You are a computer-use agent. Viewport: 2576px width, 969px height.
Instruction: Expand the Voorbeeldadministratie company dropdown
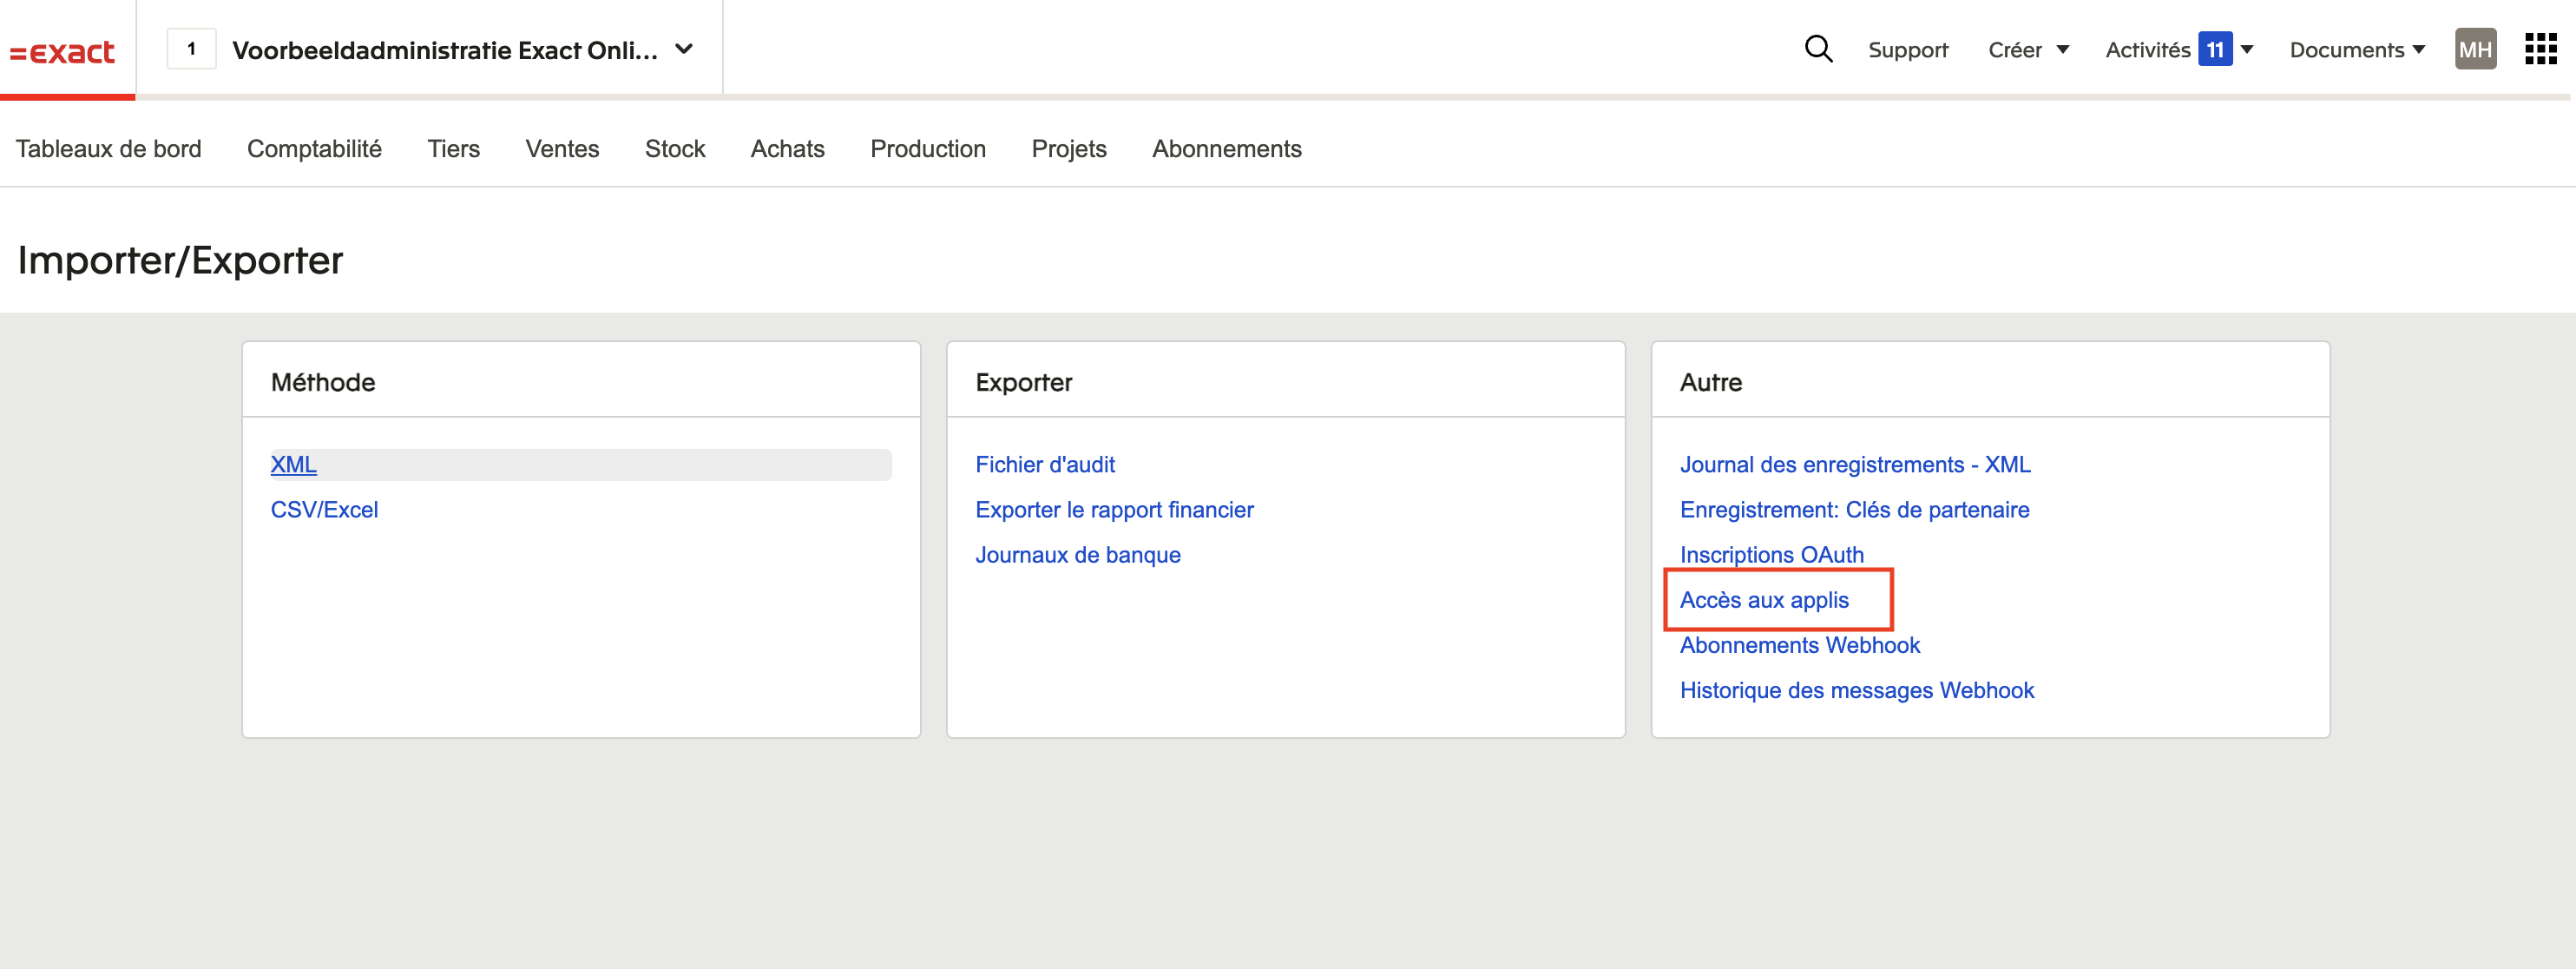point(684,49)
